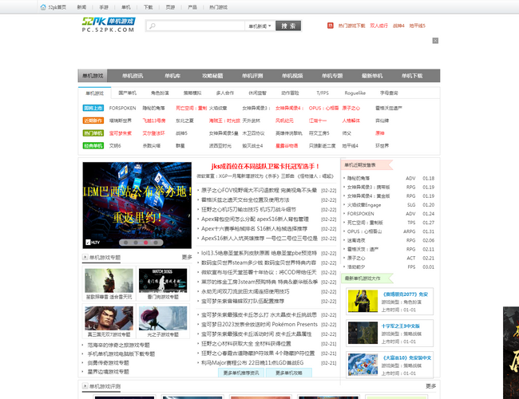The image size is (519, 399).
Task: Open the Major赛程公布 article link
Action: (252, 362)
